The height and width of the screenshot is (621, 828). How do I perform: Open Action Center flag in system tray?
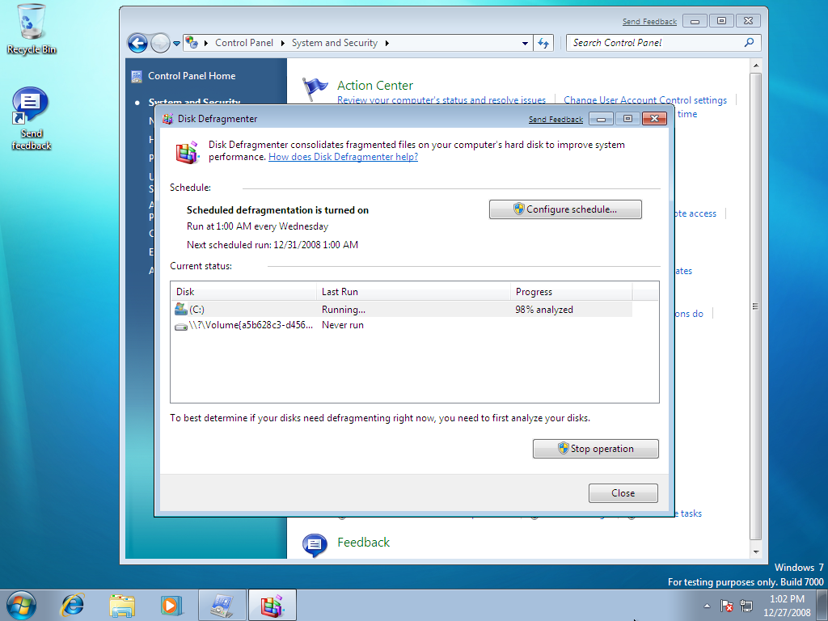pyautogui.click(x=727, y=606)
